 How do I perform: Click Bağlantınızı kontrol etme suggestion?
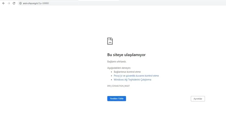(127, 72)
